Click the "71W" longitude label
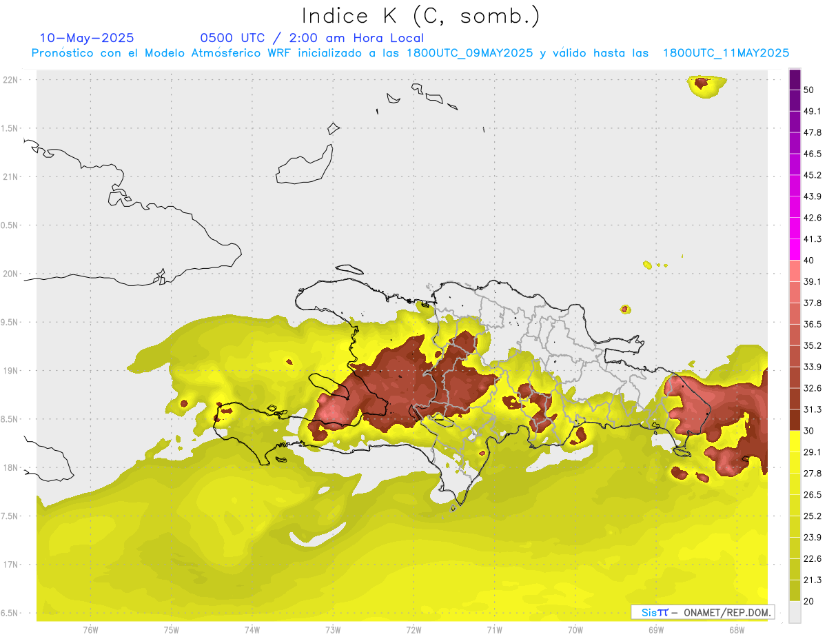The image size is (827, 639). 494,630
